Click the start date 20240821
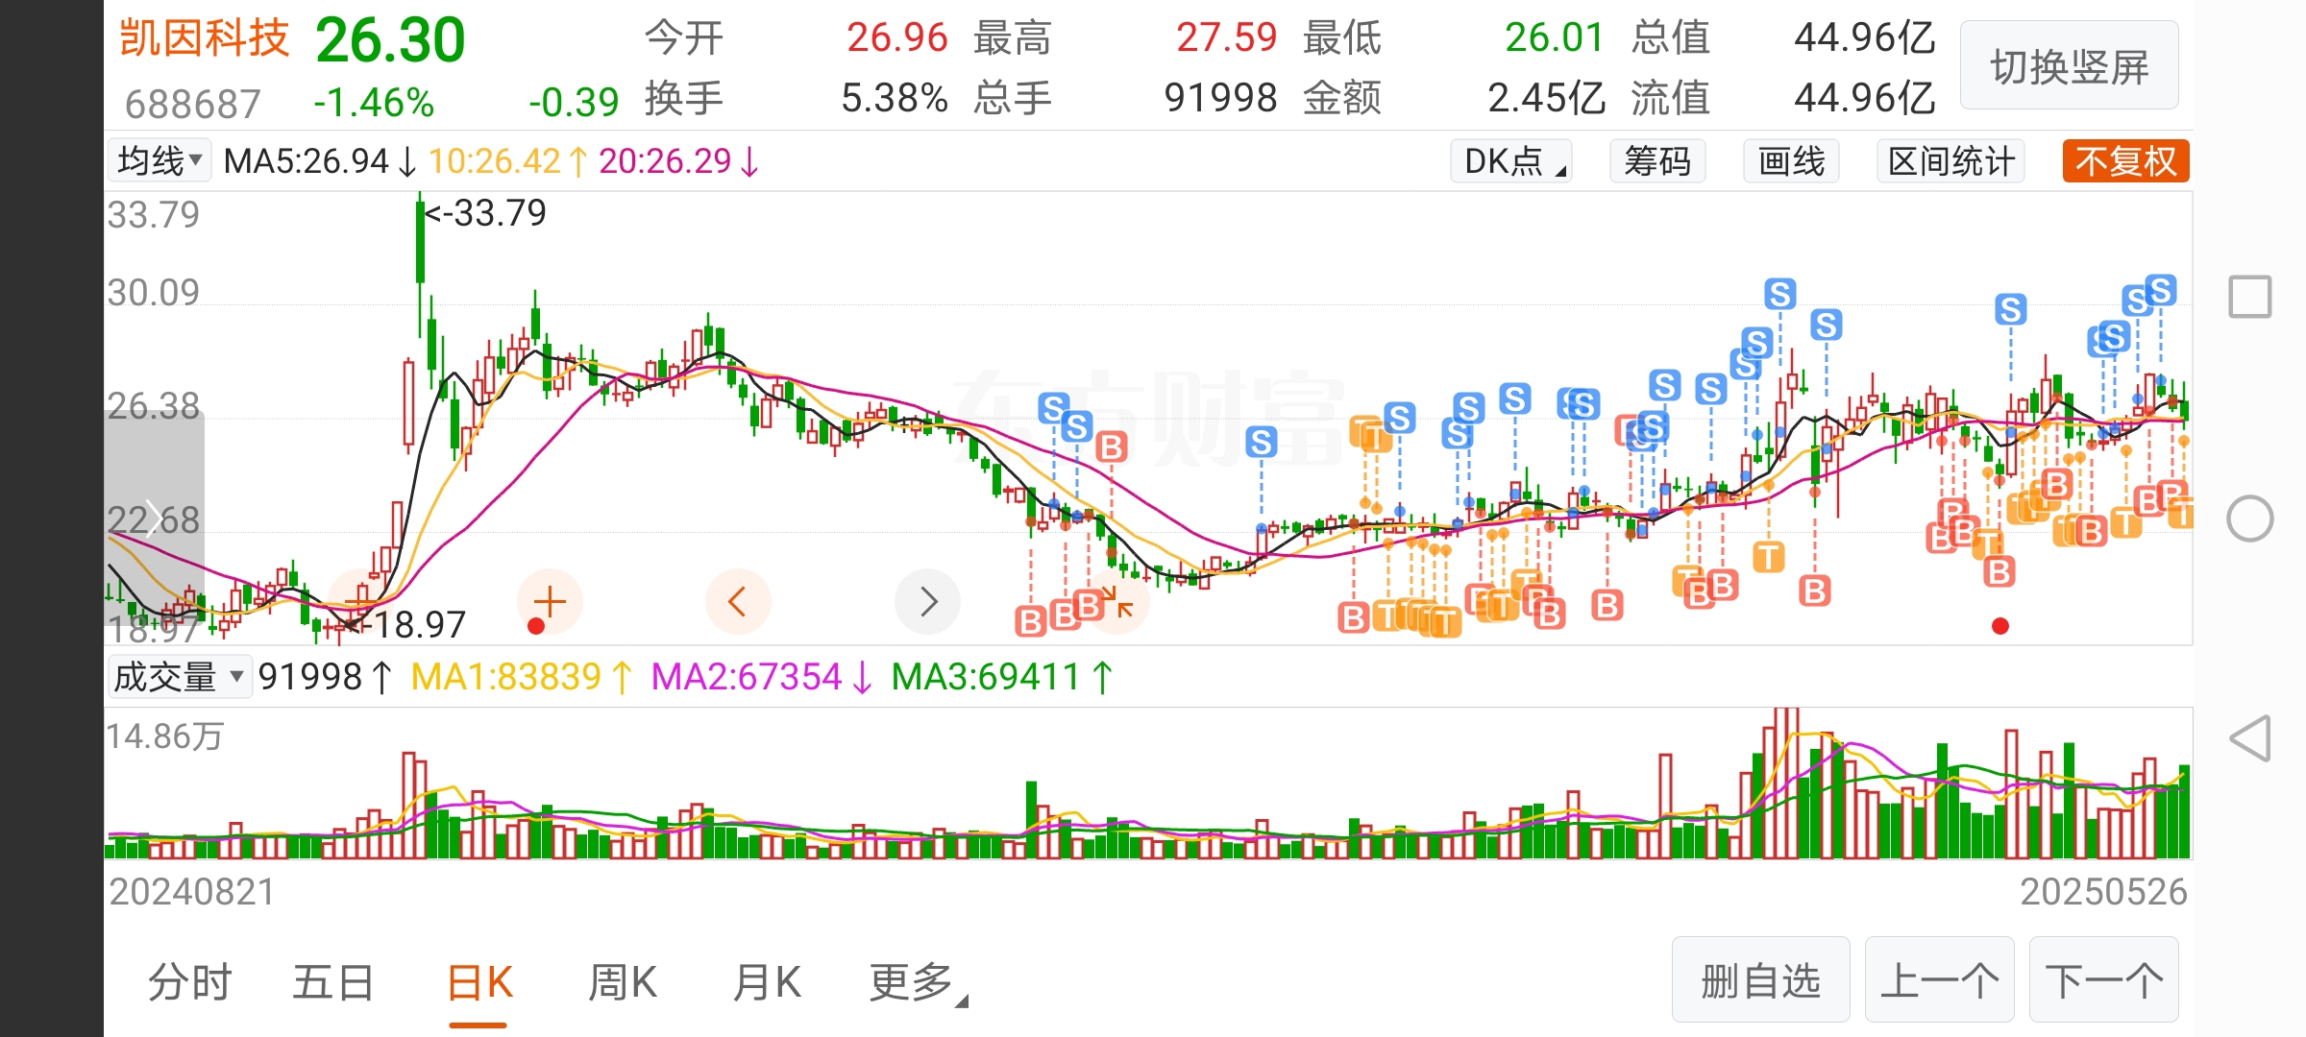This screenshot has width=2306, height=1037. 192,892
